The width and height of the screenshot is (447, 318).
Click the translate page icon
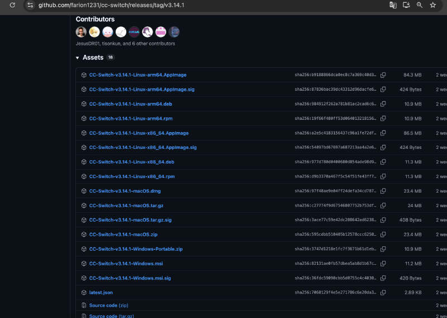click(393, 5)
